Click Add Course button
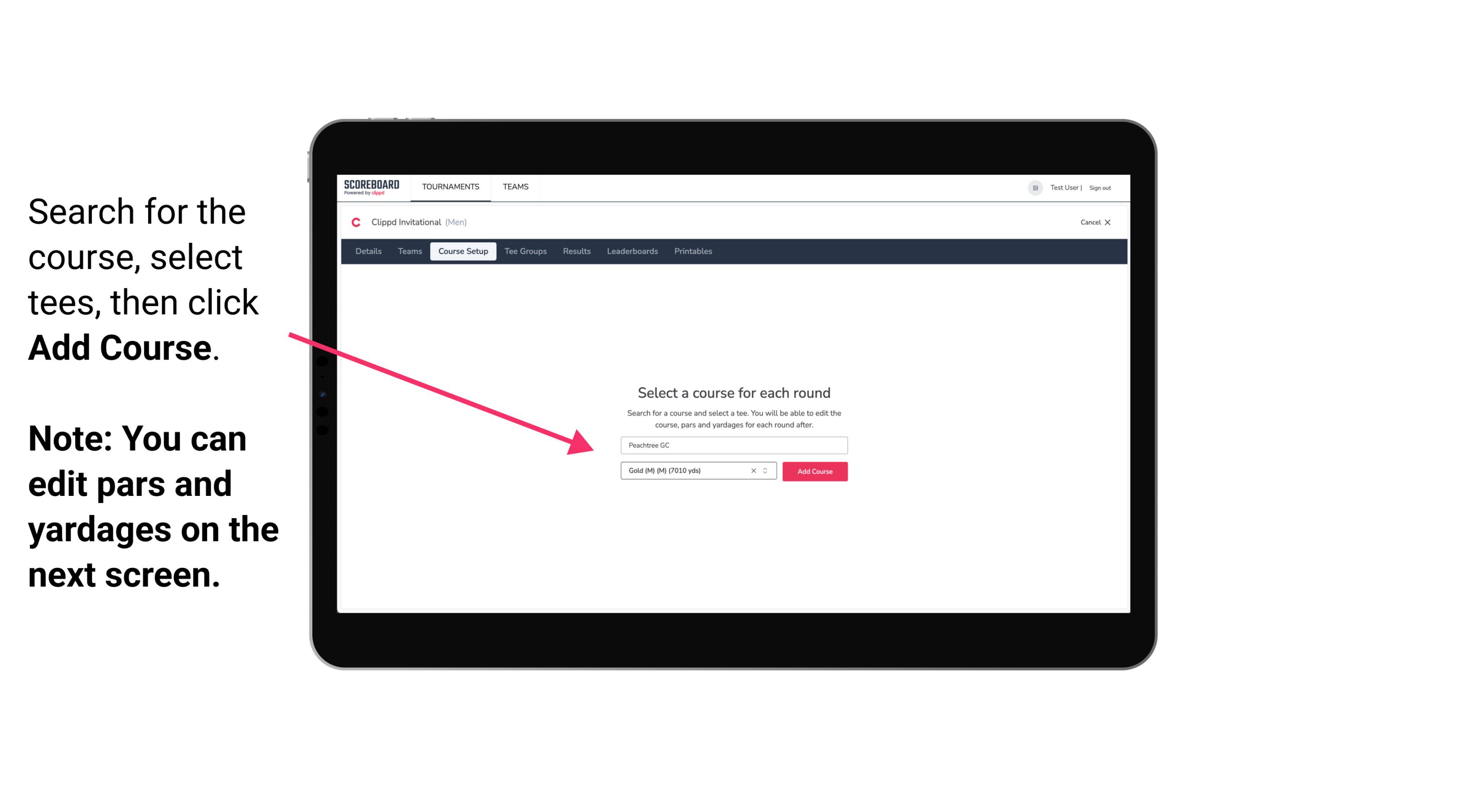This screenshot has width=1465, height=788. (813, 471)
